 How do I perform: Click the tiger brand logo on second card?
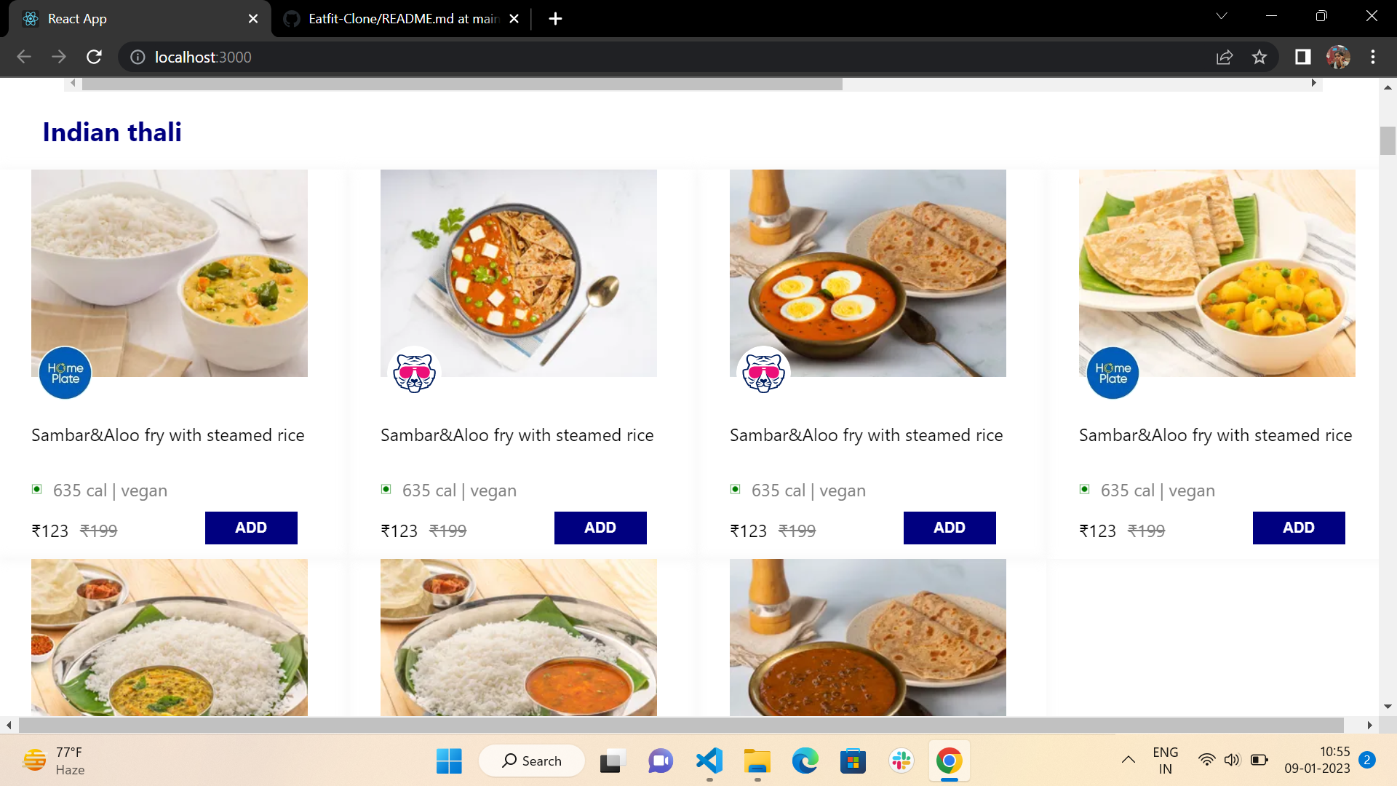(x=415, y=373)
